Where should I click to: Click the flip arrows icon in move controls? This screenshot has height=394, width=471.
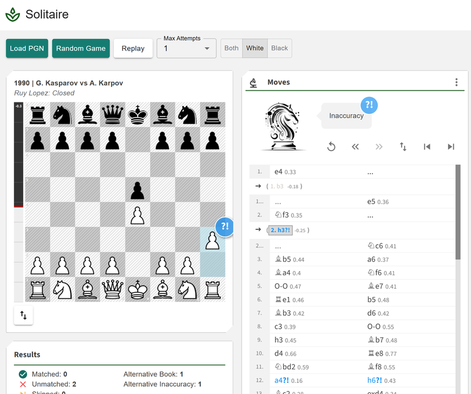[x=403, y=146]
